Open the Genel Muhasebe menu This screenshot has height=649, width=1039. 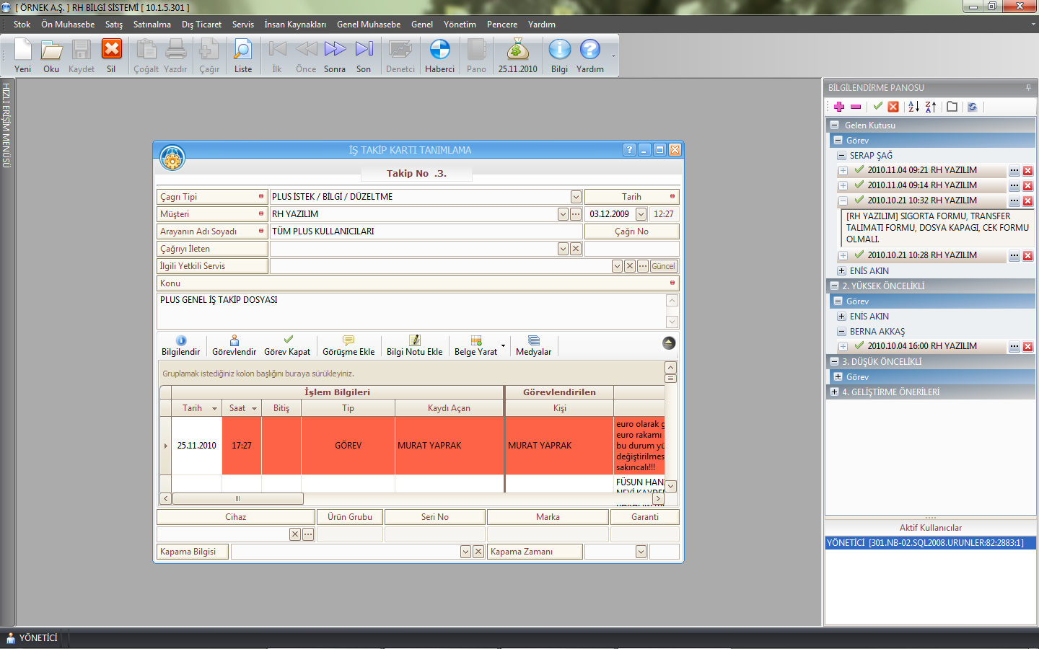point(369,25)
